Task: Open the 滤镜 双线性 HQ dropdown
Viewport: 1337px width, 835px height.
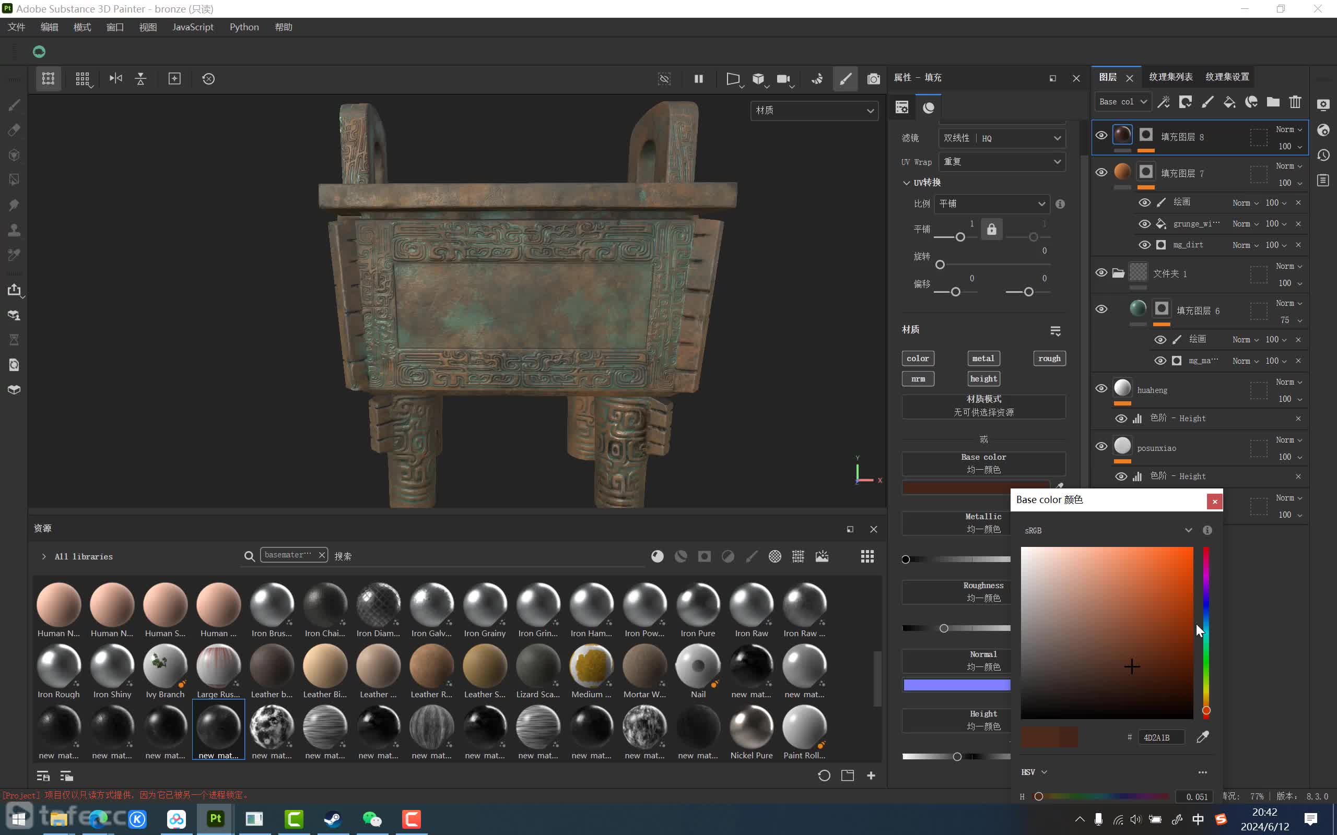Action: pos(1002,138)
